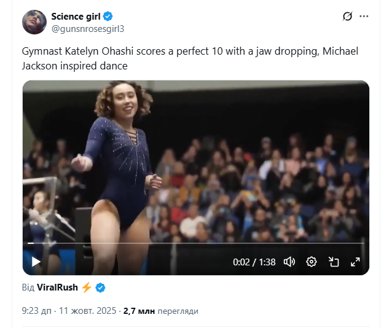Click the Grok icon on the post
Image resolution: width=384 pixels, height=328 pixels.
[x=347, y=17]
